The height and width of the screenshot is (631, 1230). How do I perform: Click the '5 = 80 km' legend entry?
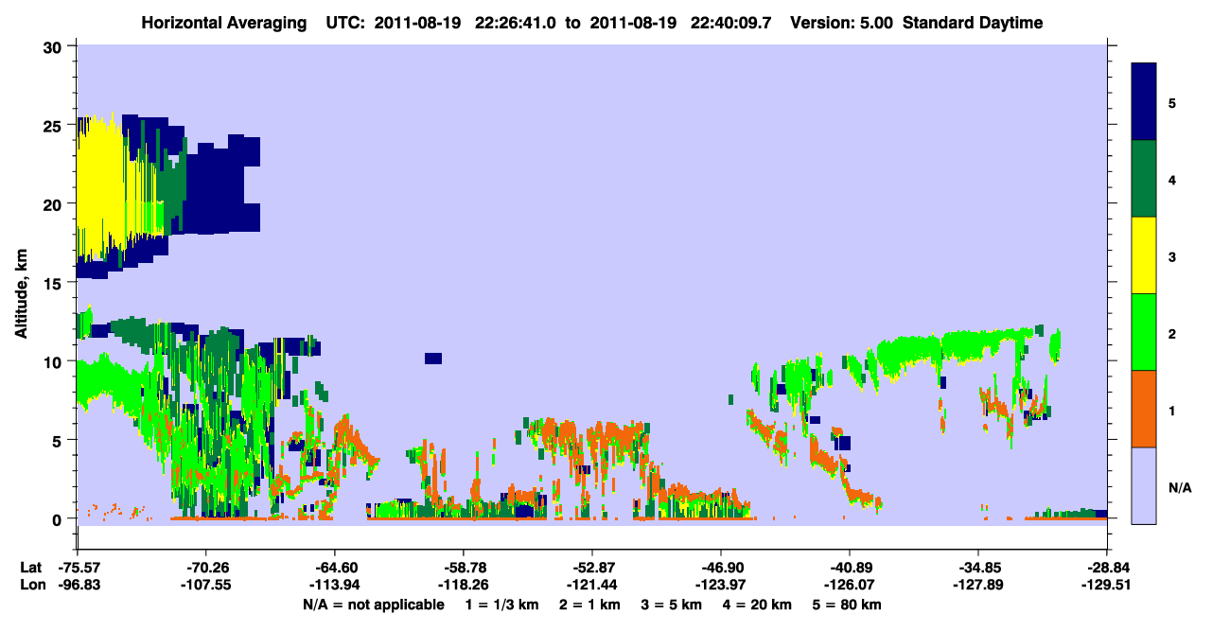(x=848, y=605)
